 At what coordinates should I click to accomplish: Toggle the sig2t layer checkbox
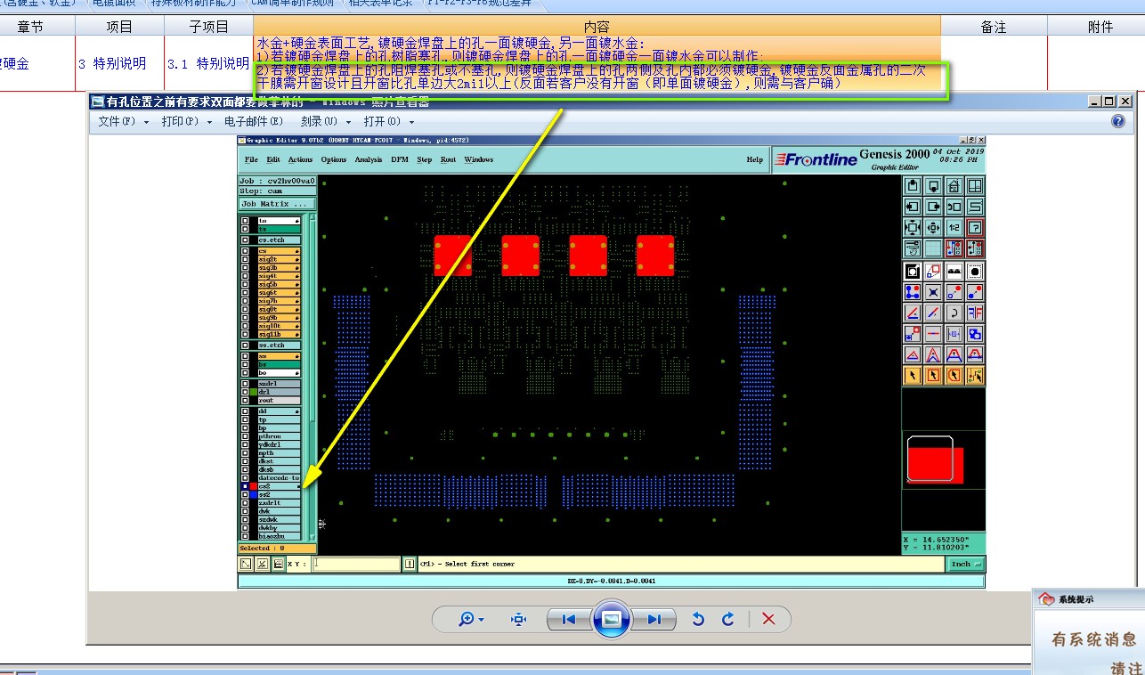(x=245, y=259)
